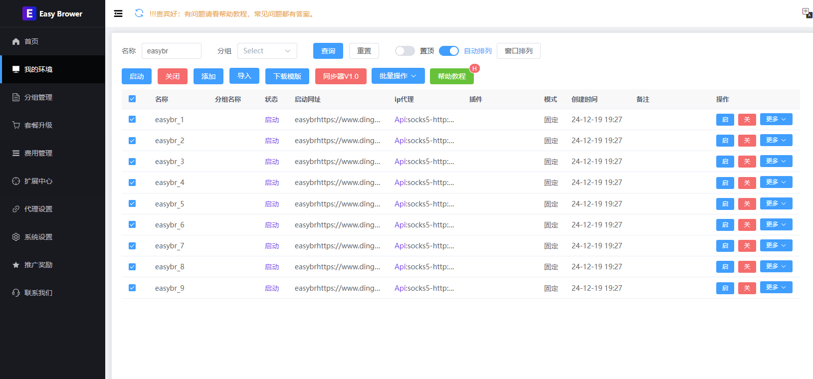Uncheck the easybr_8 row checkbox

tap(132, 267)
